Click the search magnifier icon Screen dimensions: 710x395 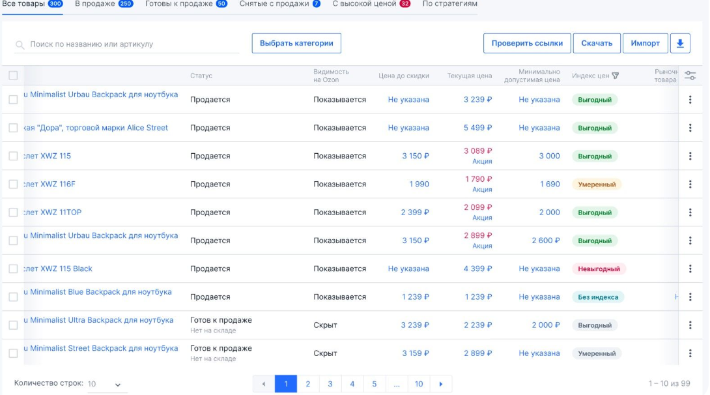(x=20, y=45)
